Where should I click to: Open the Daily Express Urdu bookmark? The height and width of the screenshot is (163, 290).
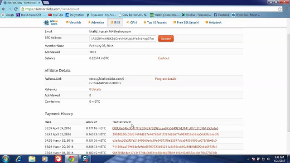click(x=133, y=15)
